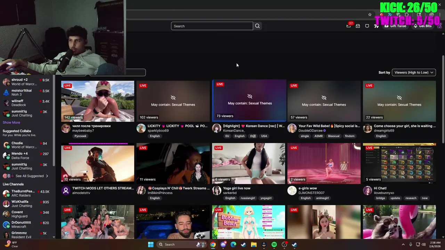
Task: Click the aimodelsttv channel avatar
Action: [66, 190]
